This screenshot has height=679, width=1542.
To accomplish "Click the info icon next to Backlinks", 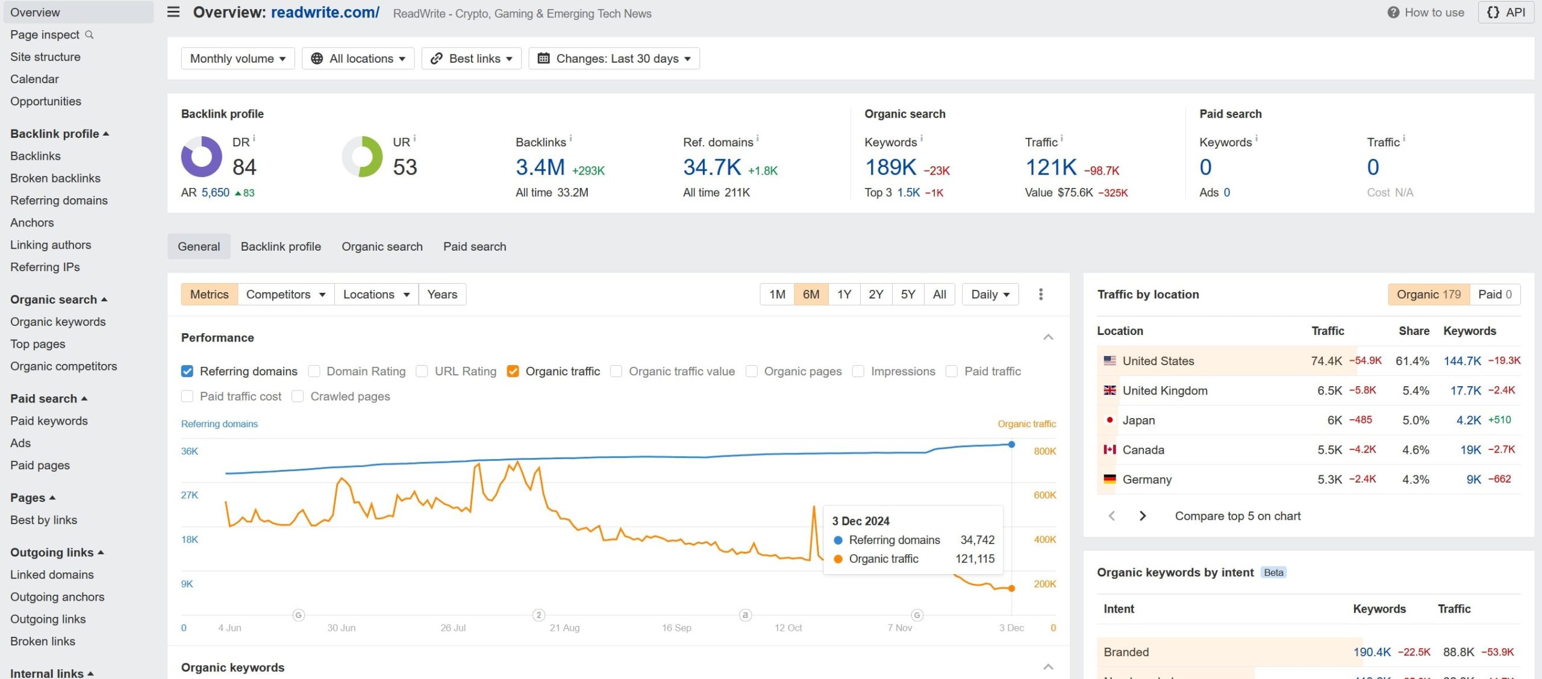I will [570, 138].
